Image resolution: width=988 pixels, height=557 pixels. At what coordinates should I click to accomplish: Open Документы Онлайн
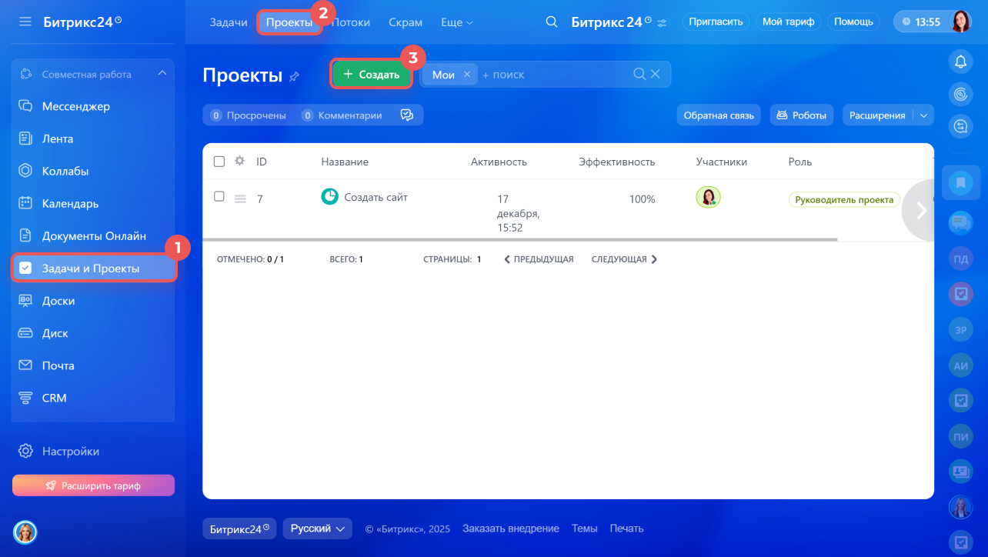(x=93, y=236)
